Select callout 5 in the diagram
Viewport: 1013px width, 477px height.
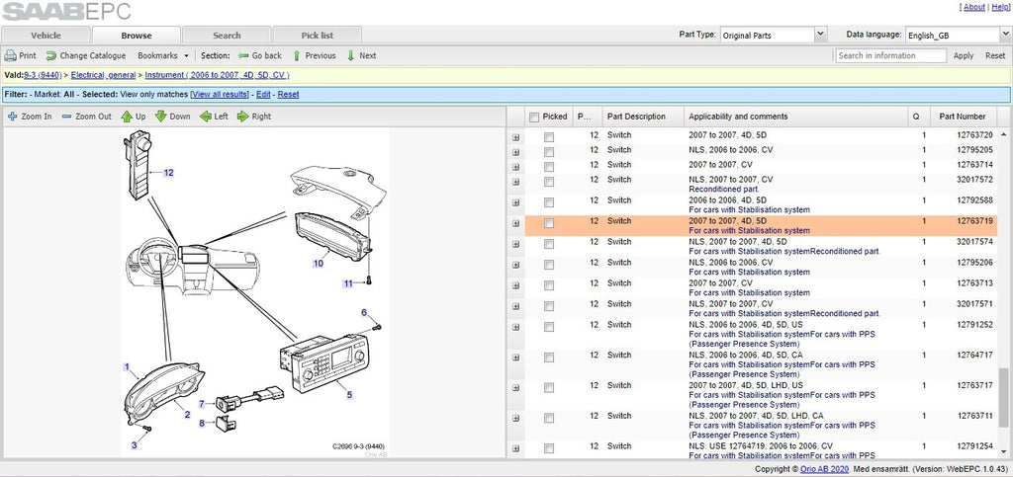click(349, 394)
